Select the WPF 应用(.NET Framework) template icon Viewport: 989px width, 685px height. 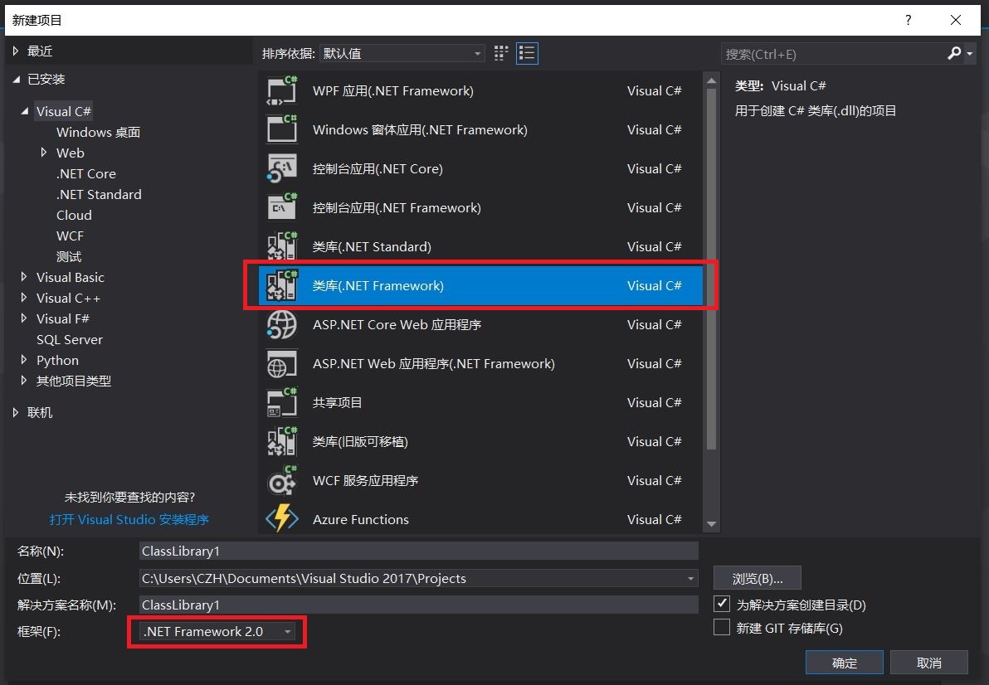click(x=282, y=90)
